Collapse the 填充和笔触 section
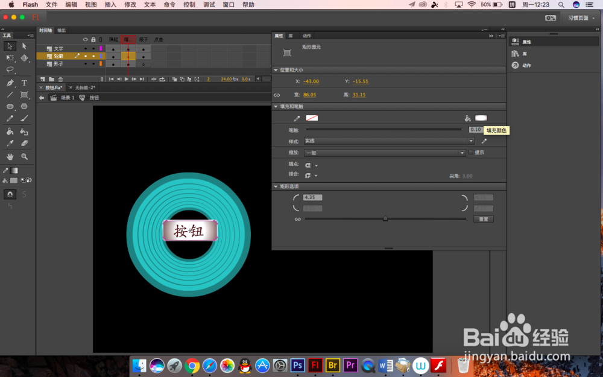The height and width of the screenshot is (377, 603). (276, 106)
